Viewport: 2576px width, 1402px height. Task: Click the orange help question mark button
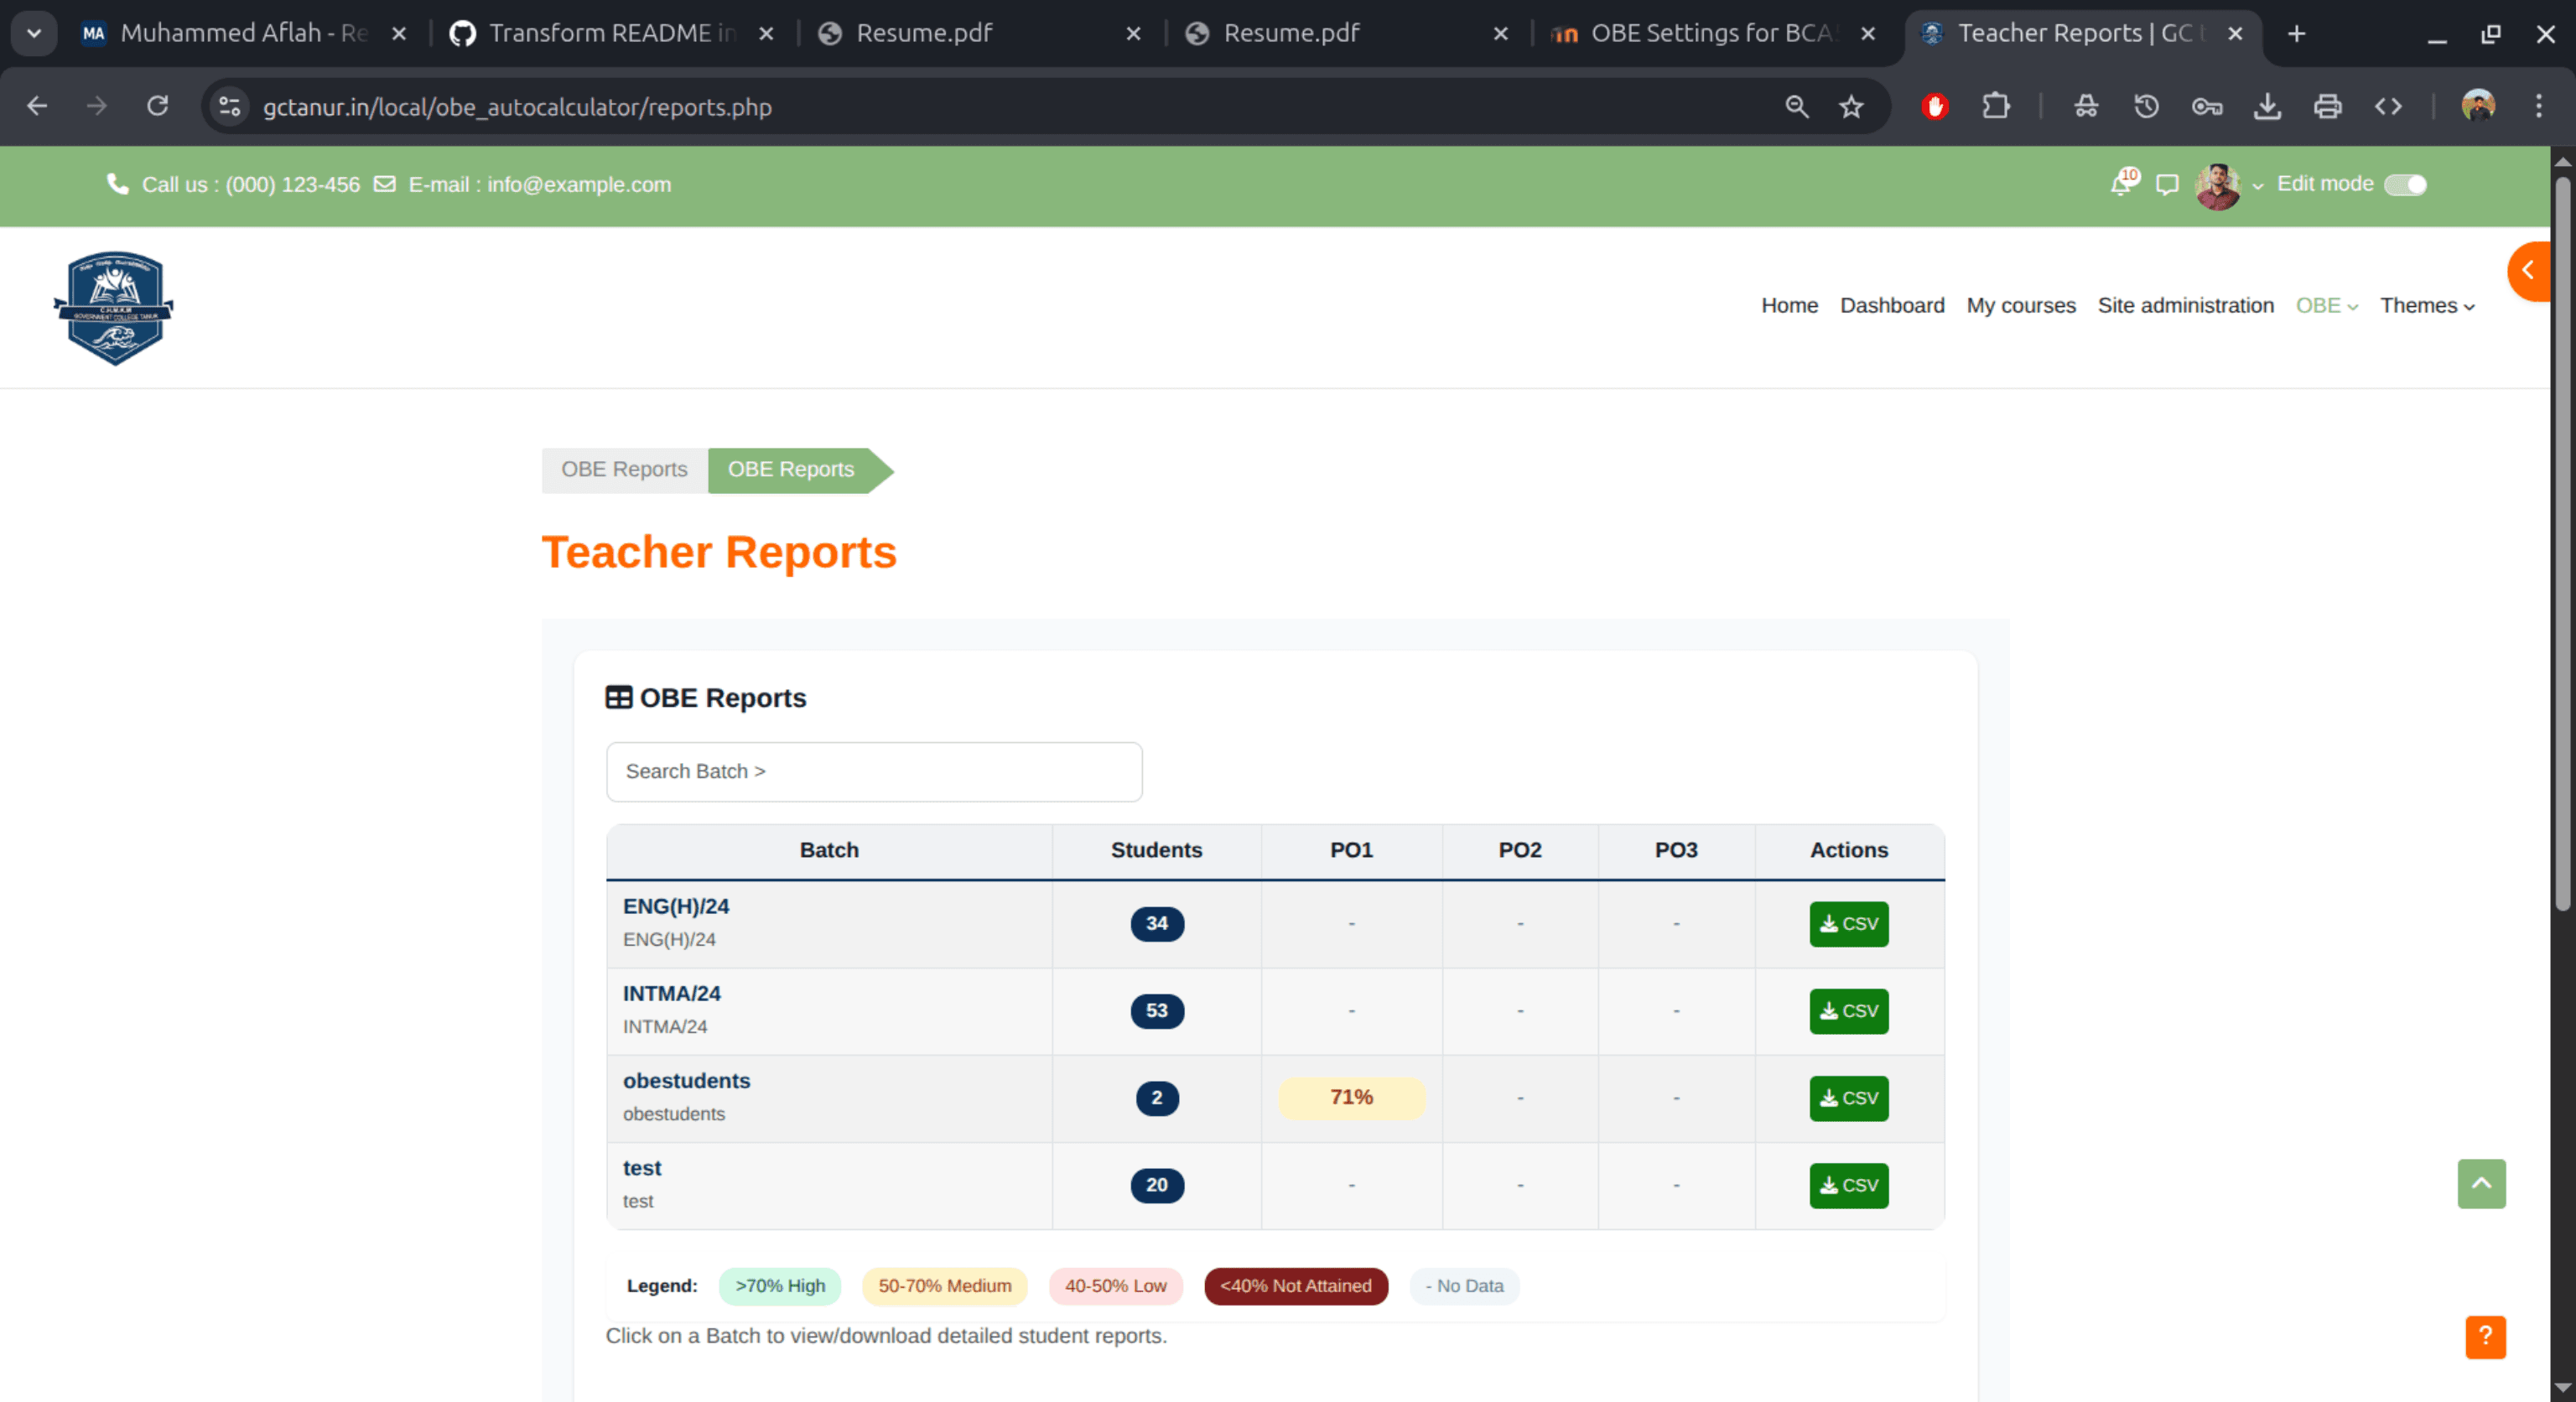(2485, 1337)
